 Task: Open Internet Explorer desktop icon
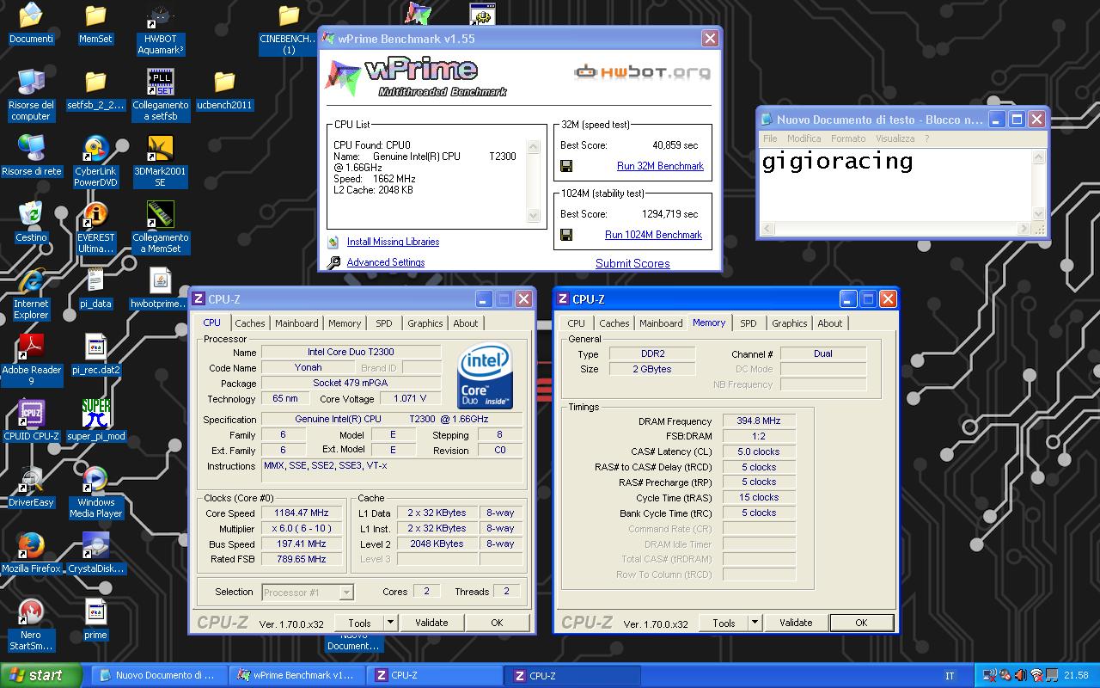tap(31, 293)
